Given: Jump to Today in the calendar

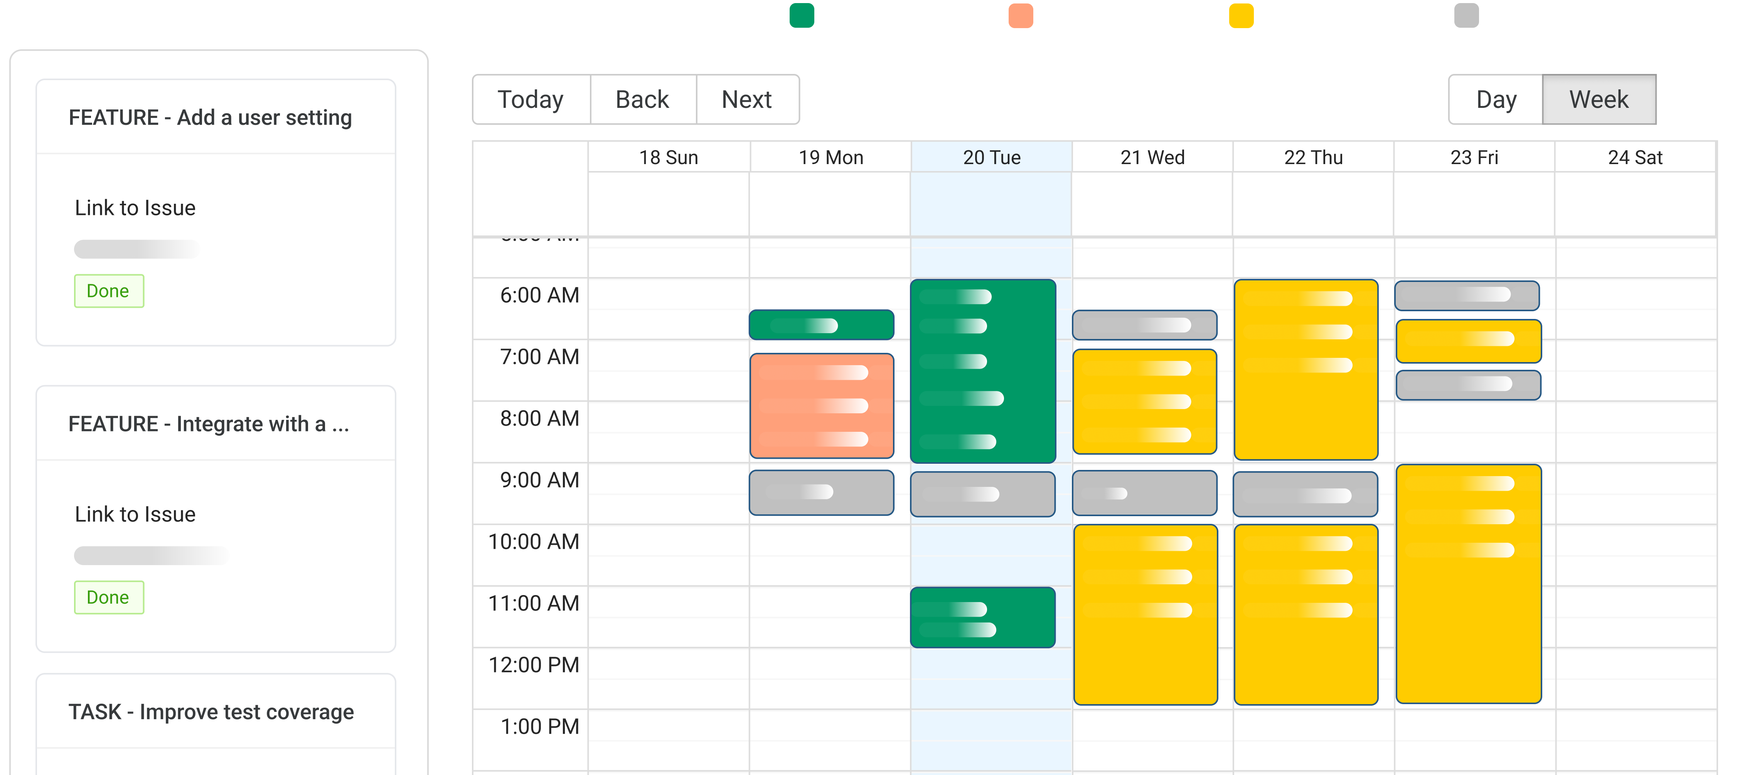Looking at the screenshot, I should pyautogui.click(x=531, y=99).
